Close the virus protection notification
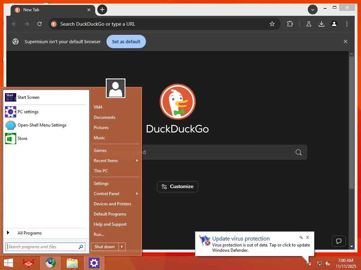 pyautogui.click(x=307, y=237)
